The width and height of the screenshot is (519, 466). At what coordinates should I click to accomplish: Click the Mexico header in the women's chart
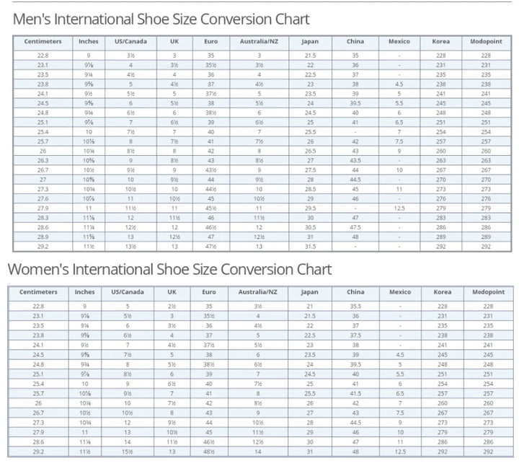400,292
